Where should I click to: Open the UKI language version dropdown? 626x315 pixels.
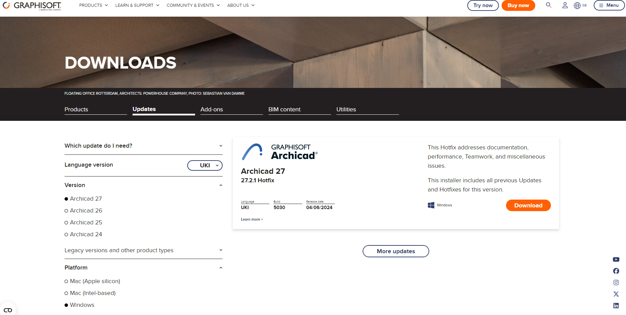205,165
